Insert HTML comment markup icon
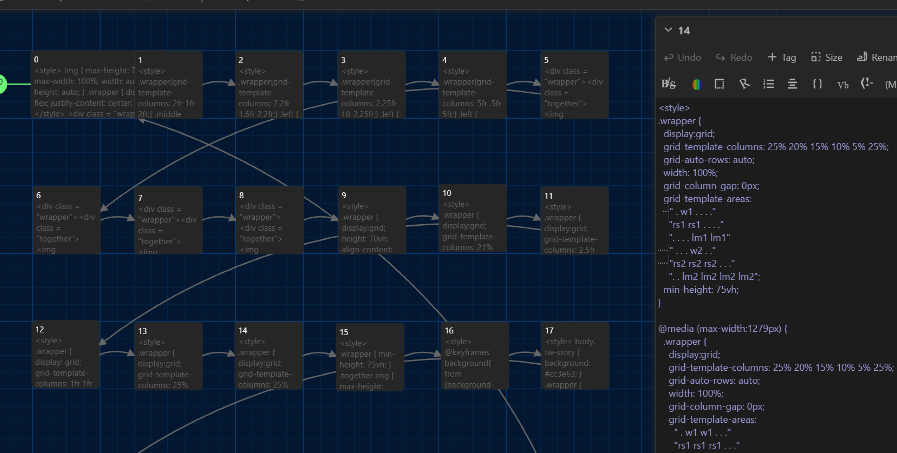This screenshot has height=453, width=897. click(866, 84)
